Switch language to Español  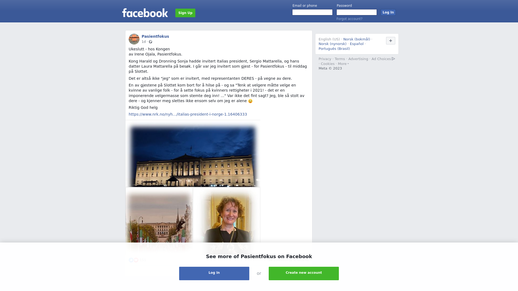(357, 44)
